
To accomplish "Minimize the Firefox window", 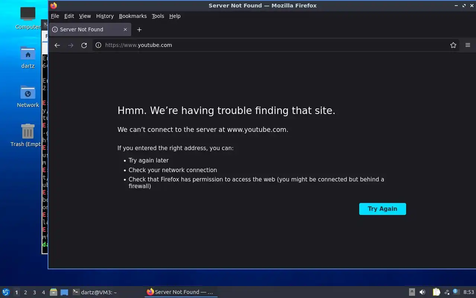I will point(456,6).
